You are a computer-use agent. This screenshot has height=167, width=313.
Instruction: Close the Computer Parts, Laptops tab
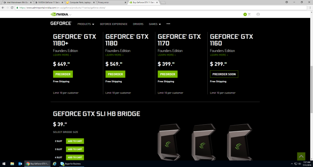pos(94,2)
